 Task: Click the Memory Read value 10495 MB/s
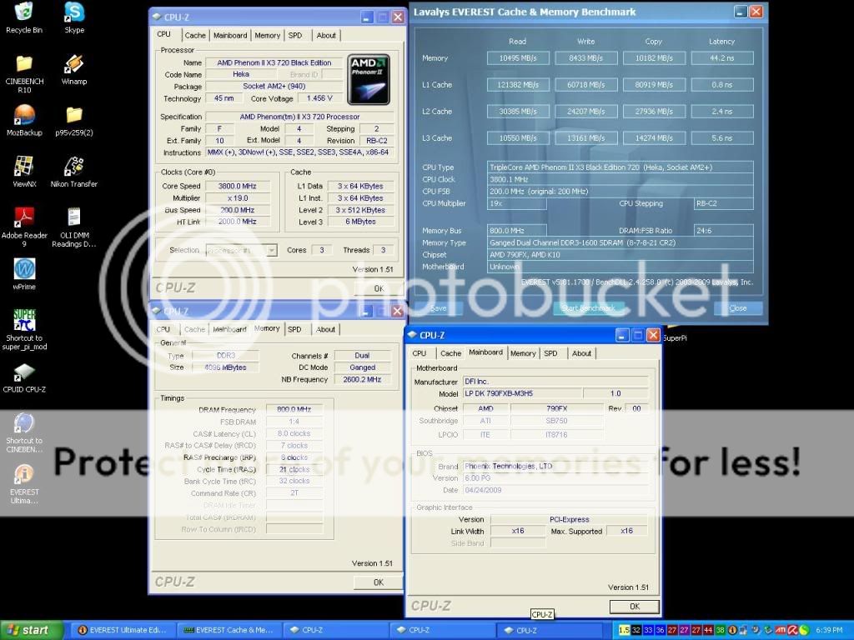click(x=518, y=58)
